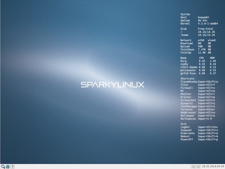Viewport: 225px width, 169px height.
Task: Click the magnifying glass search icon in taskbar
Action: click(x=3, y=166)
